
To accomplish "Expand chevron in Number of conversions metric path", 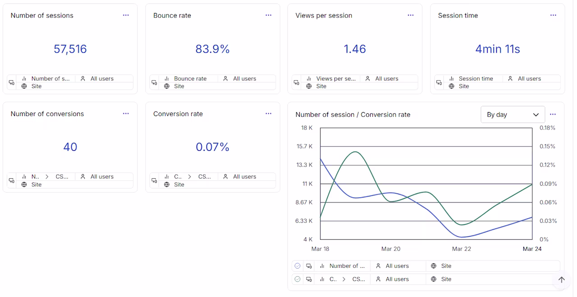I will pyautogui.click(x=47, y=177).
